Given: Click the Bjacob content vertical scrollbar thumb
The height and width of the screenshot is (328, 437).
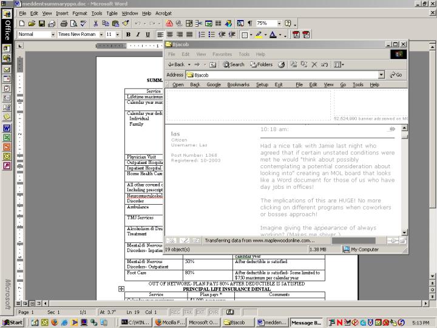Looking at the screenshot, I should [x=404, y=137].
